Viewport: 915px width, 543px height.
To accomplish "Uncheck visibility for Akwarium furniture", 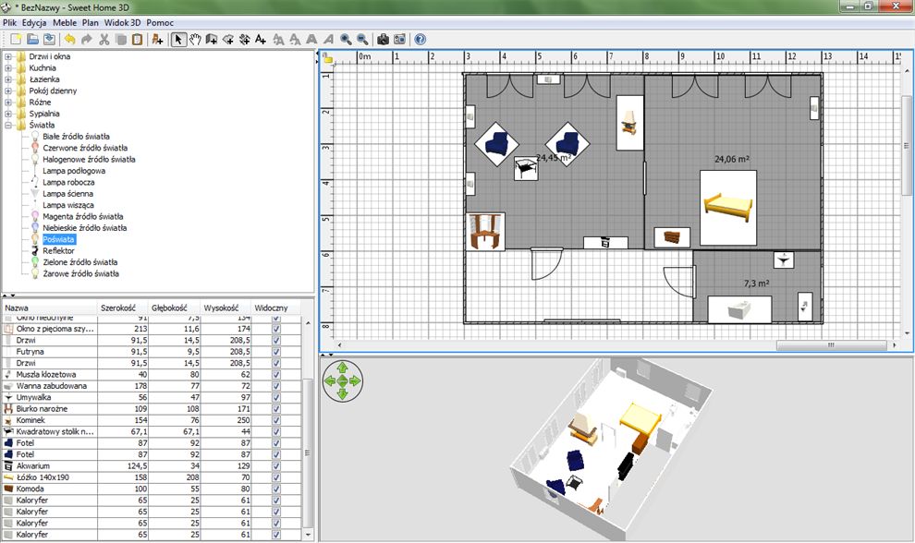I will [x=276, y=465].
